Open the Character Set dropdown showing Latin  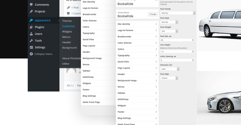170,69
